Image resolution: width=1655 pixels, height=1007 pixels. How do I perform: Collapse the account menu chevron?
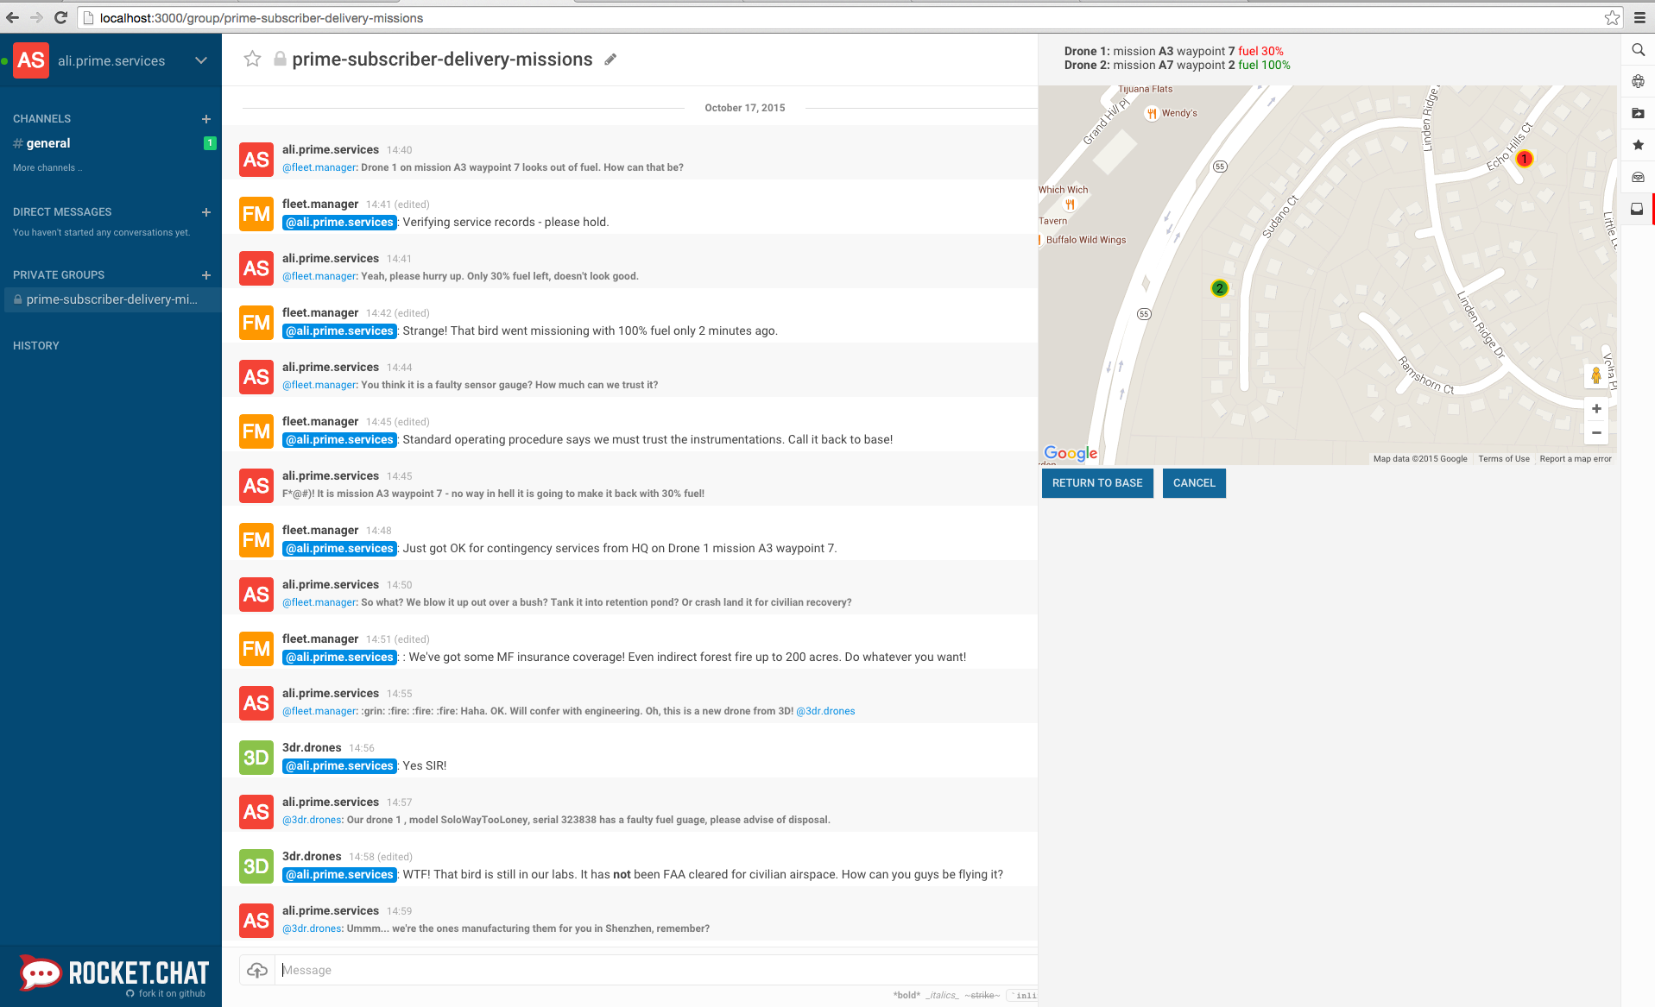(x=200, y=60)
